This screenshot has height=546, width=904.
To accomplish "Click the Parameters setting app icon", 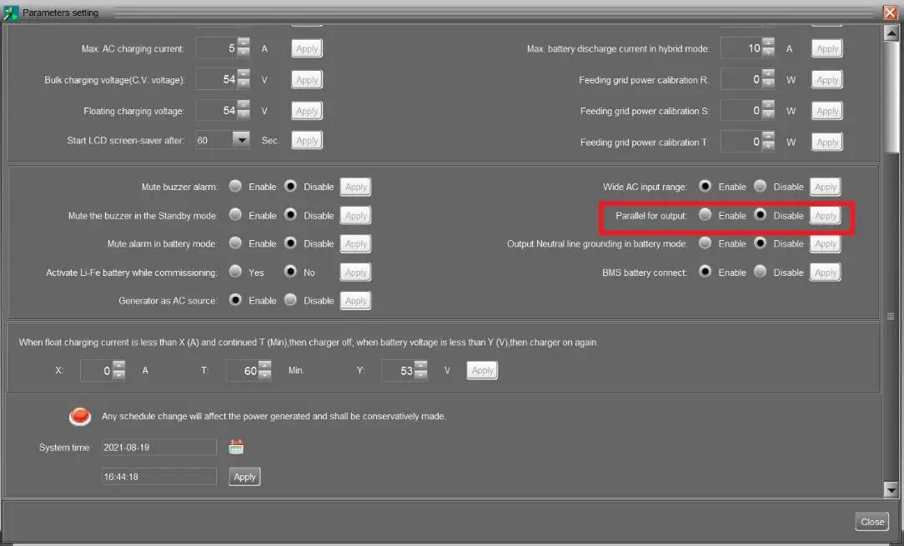I will [x=10, y=13].
